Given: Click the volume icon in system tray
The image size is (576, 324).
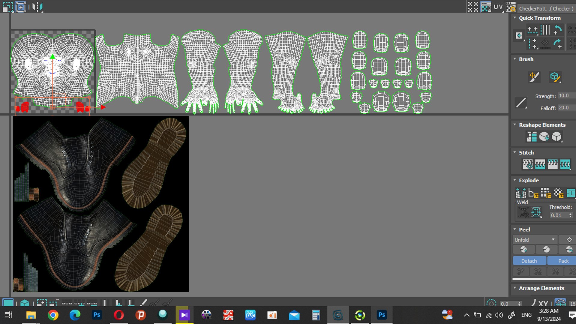Looking at the screenshot, I should tap(499, 315).
